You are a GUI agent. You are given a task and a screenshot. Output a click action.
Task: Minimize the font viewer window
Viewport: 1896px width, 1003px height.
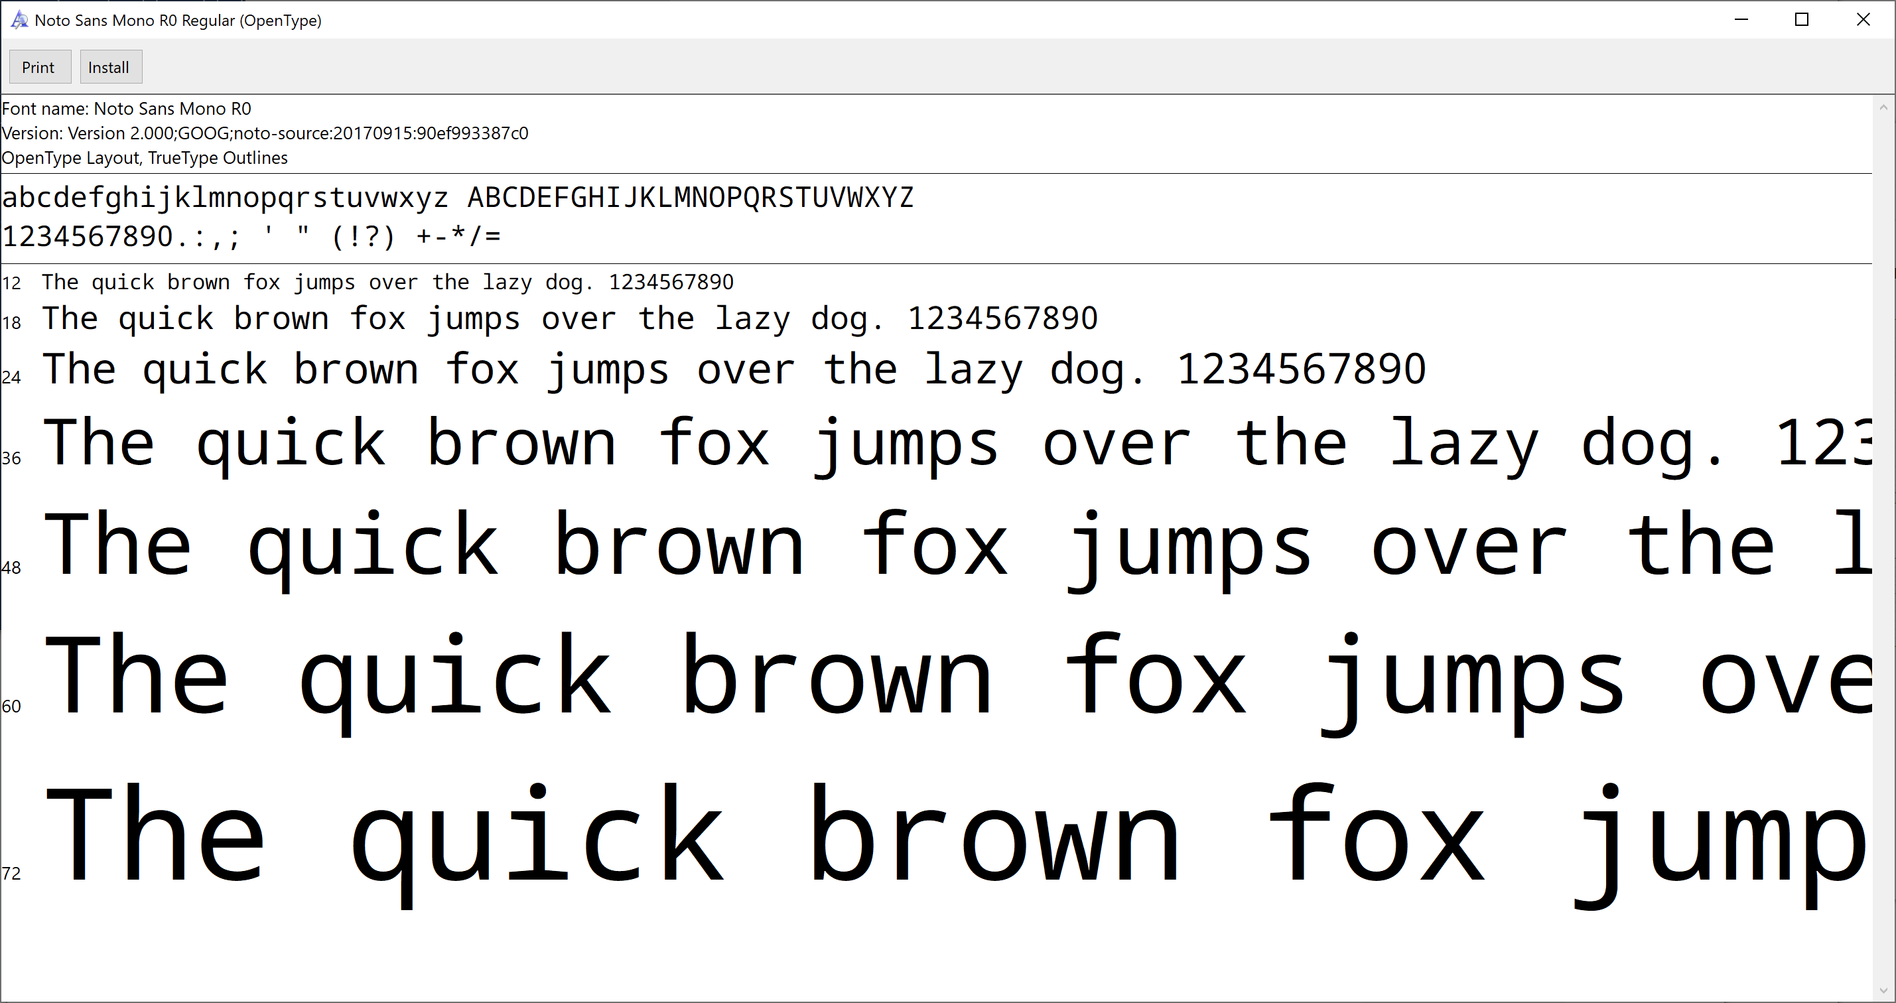(1741, 20)
